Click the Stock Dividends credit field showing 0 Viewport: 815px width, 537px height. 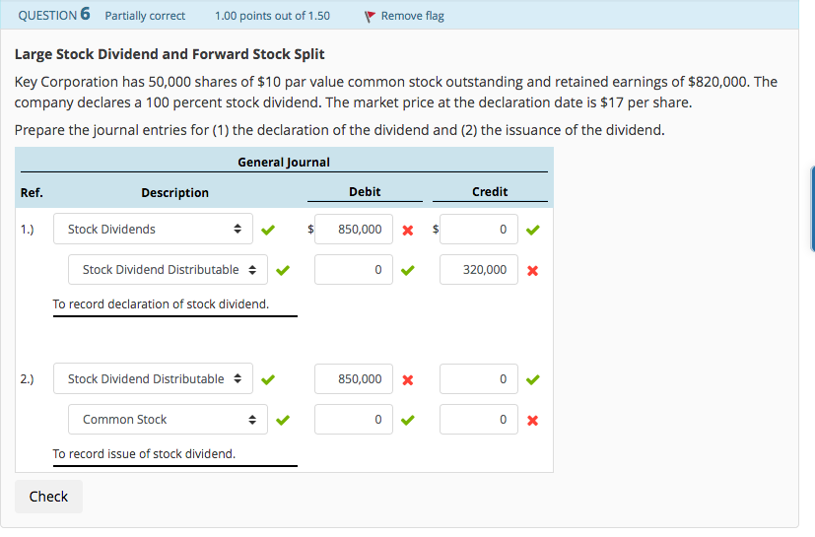click(479, 229)
